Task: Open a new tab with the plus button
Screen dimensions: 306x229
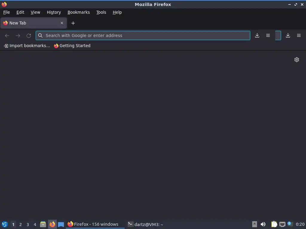Action: [x=73, y=23]
